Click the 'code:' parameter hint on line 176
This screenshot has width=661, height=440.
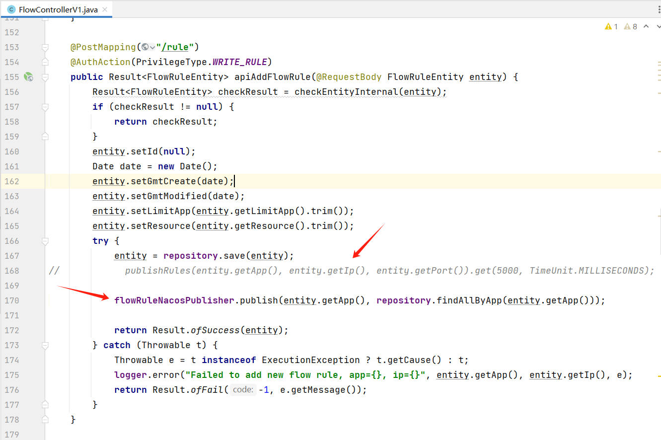pos(243,390)
